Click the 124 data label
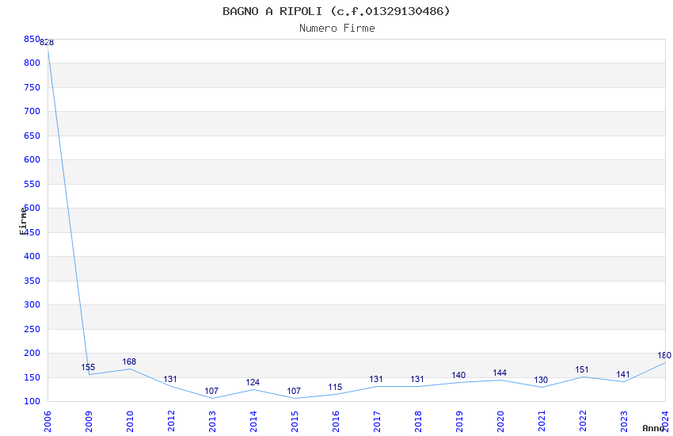Screen dimensions: 673x436 click(x=253, y=382)
